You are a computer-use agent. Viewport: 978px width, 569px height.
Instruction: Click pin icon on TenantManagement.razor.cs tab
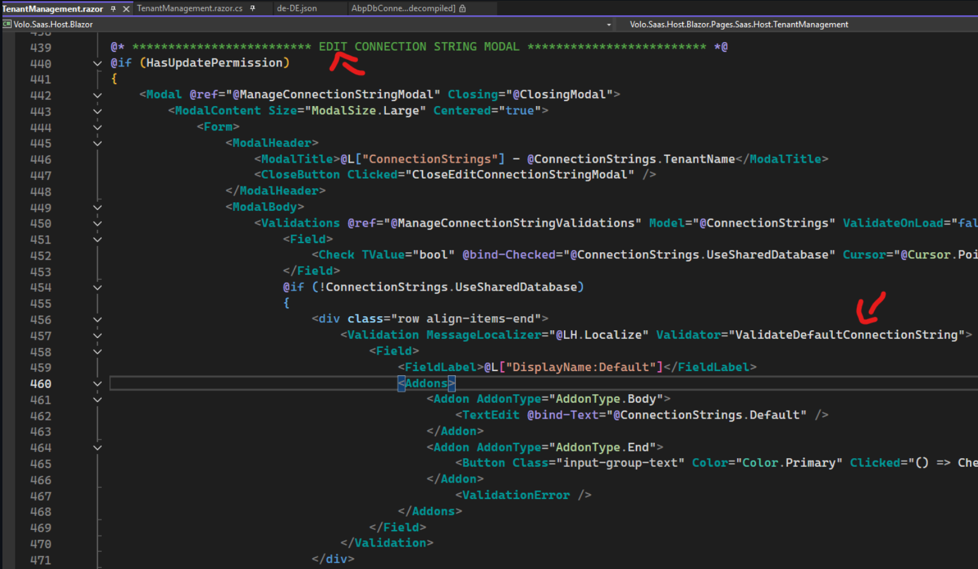[252, 9]
